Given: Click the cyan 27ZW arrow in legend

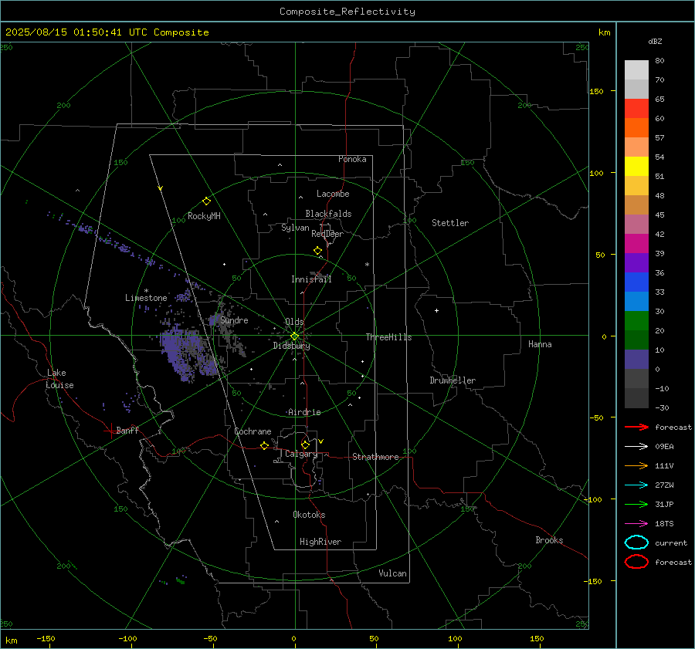Looking at the screenshot, I should coord(636,485).
